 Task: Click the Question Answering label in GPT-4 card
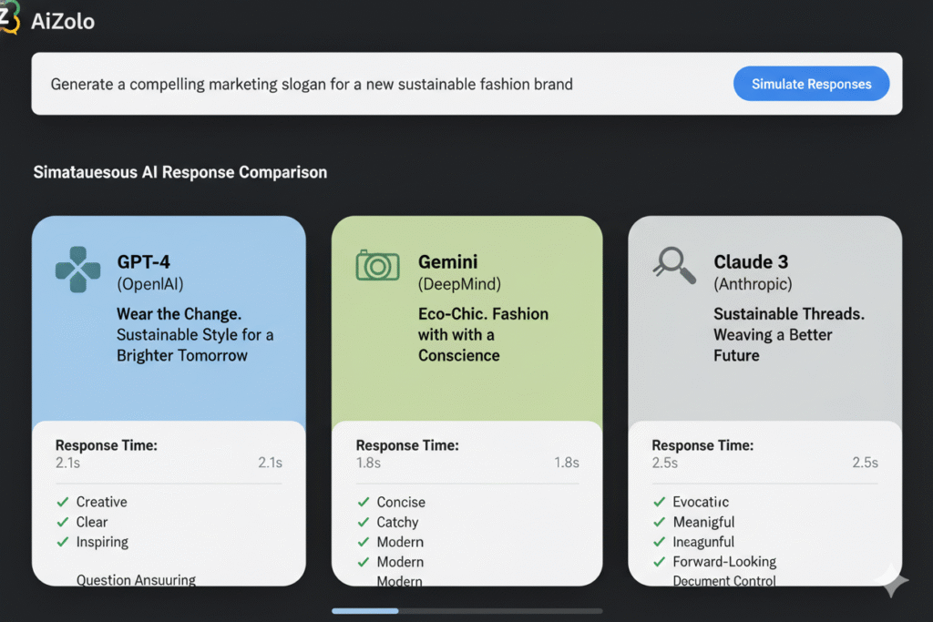tap(136, 580)
